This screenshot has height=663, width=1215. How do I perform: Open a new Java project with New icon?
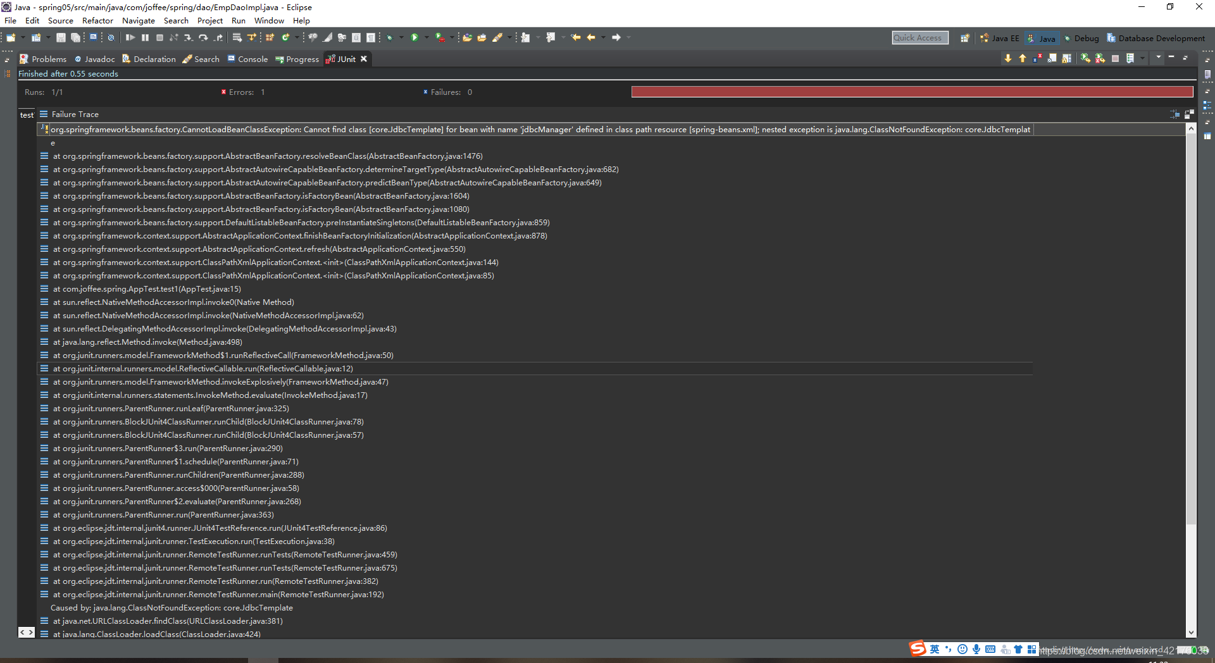pos(10,37)
